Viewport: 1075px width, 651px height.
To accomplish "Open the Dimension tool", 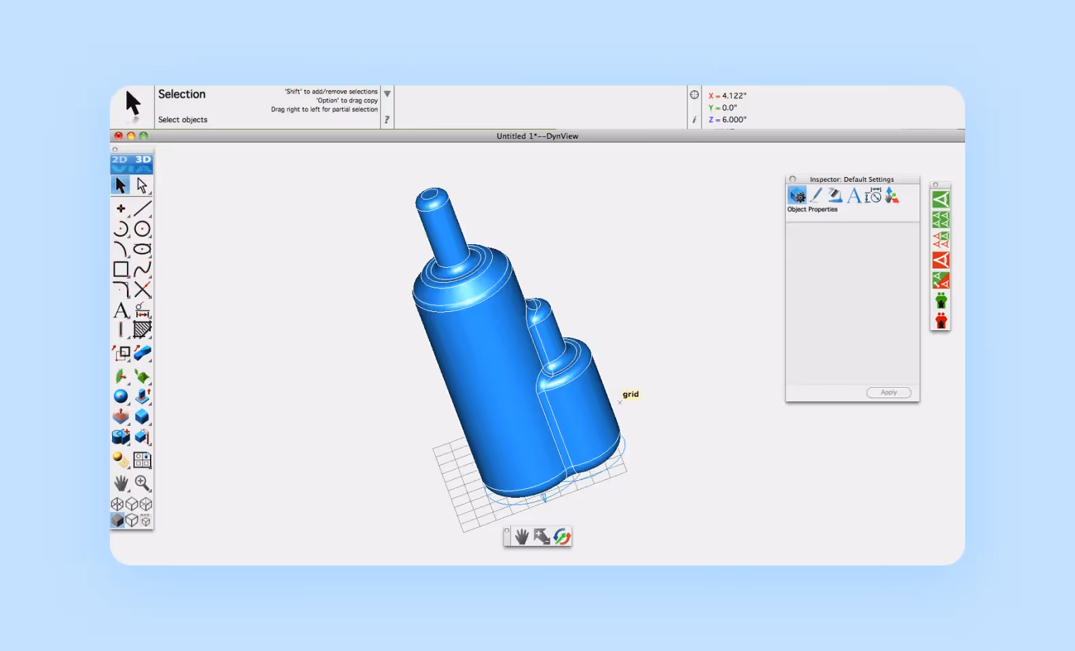I will click(x=142, y=310).
